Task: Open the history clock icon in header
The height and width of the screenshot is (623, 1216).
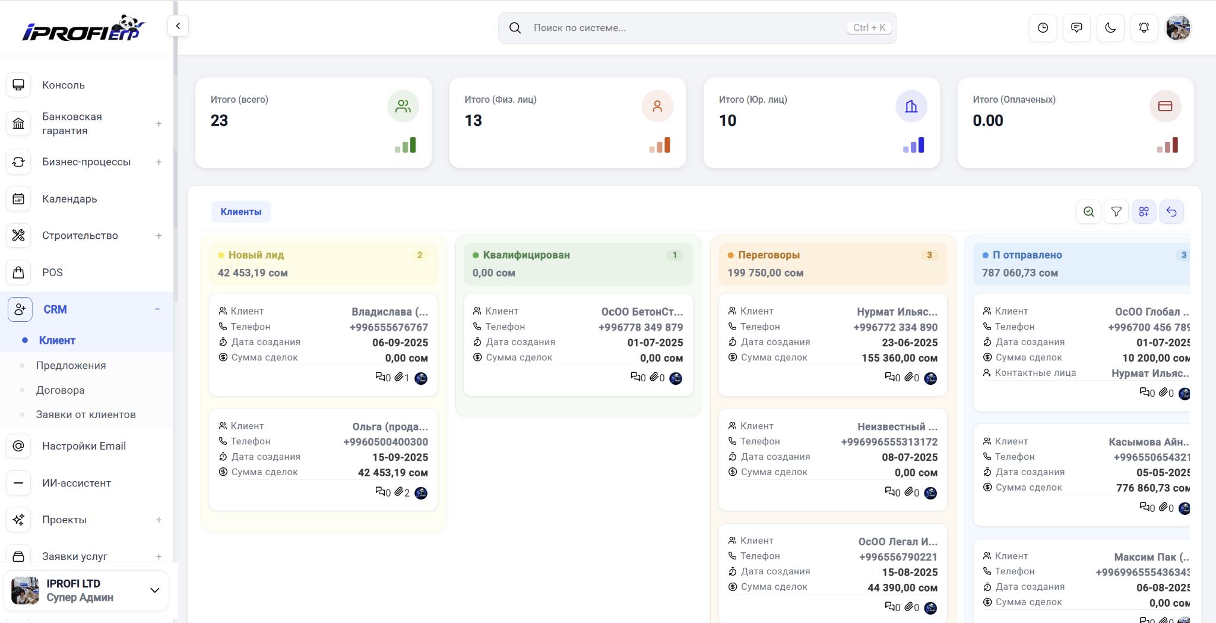Action: click(x=1043, y=28)
